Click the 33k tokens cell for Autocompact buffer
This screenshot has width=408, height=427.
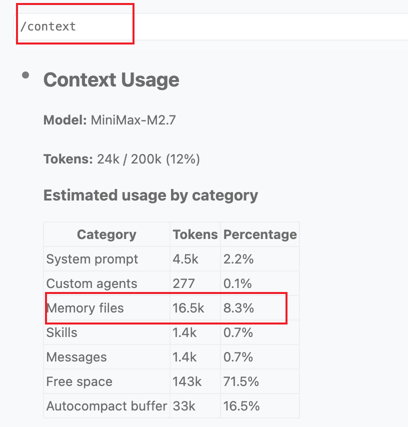[x=183, y=406]
